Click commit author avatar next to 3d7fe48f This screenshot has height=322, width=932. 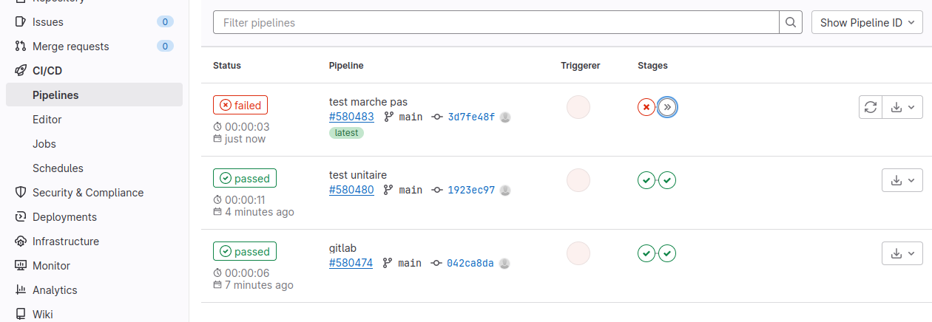point(506,117)
